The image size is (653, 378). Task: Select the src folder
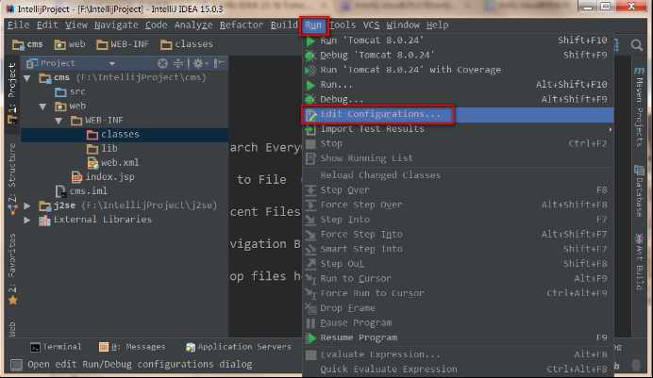(x=70, y=91)
